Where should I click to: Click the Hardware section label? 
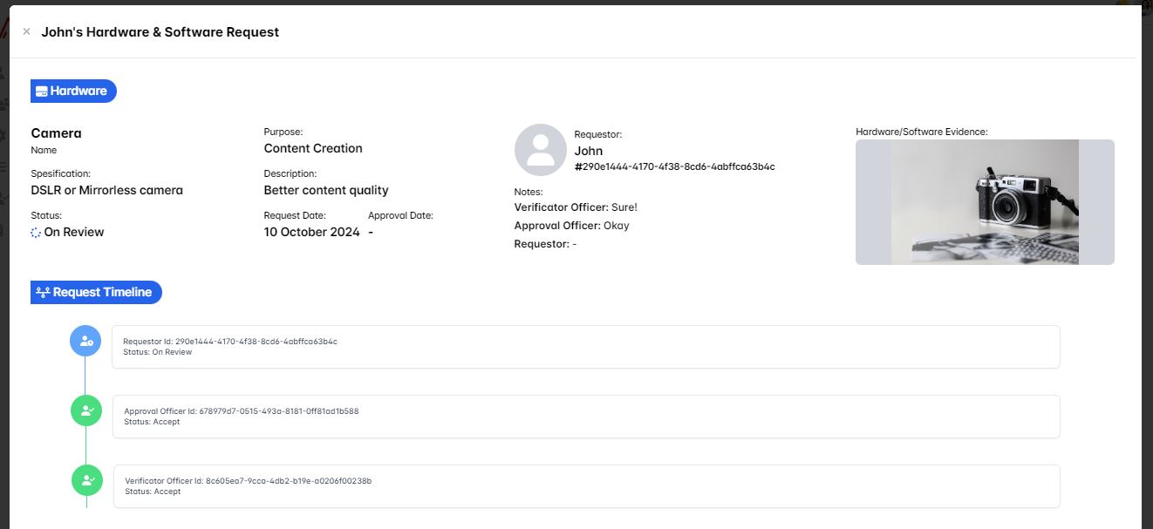pyautogui.click(x=78, y=92)
